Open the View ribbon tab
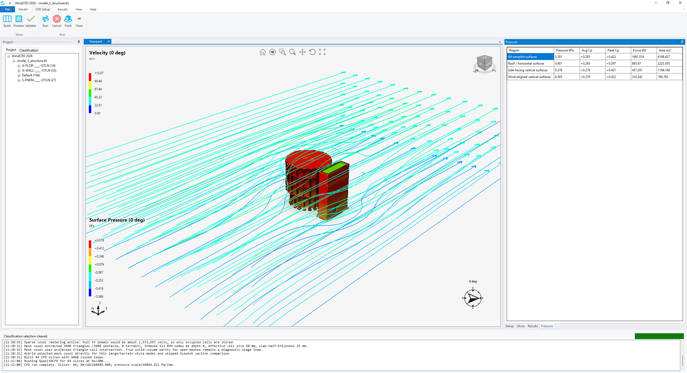 79,9
